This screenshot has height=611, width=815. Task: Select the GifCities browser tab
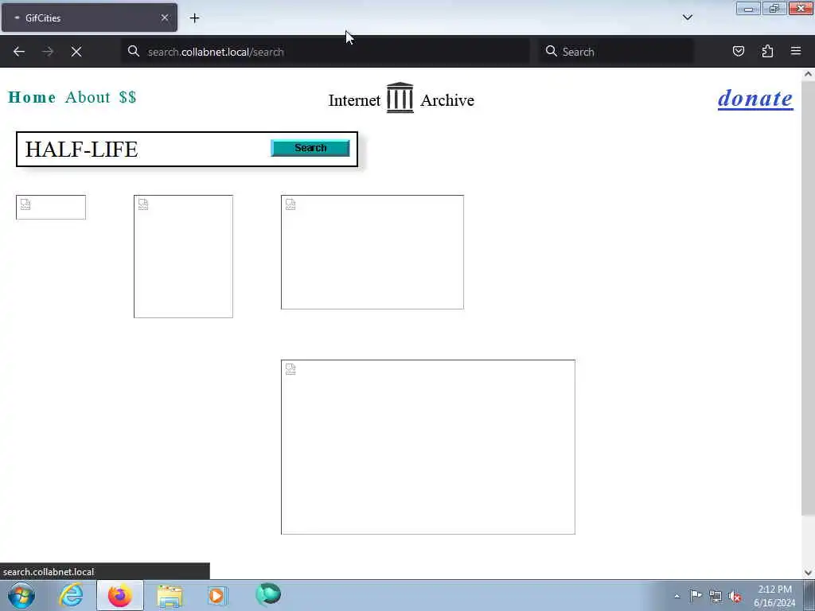(89, 18)
